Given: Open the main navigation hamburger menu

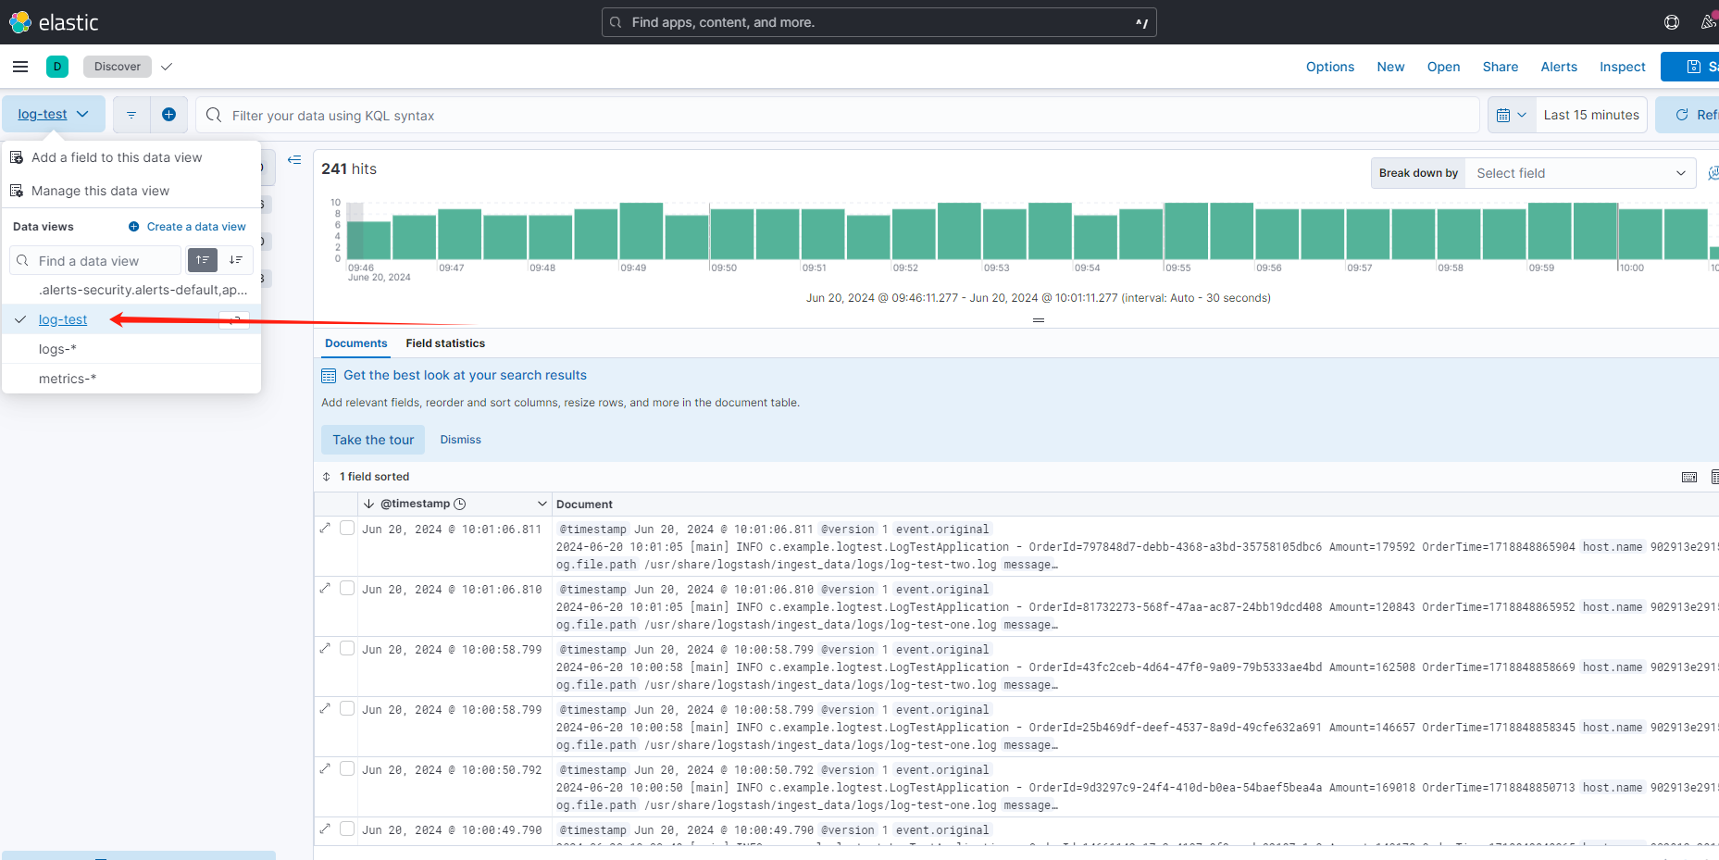Looking at the screenshot, I should point(20,67).
